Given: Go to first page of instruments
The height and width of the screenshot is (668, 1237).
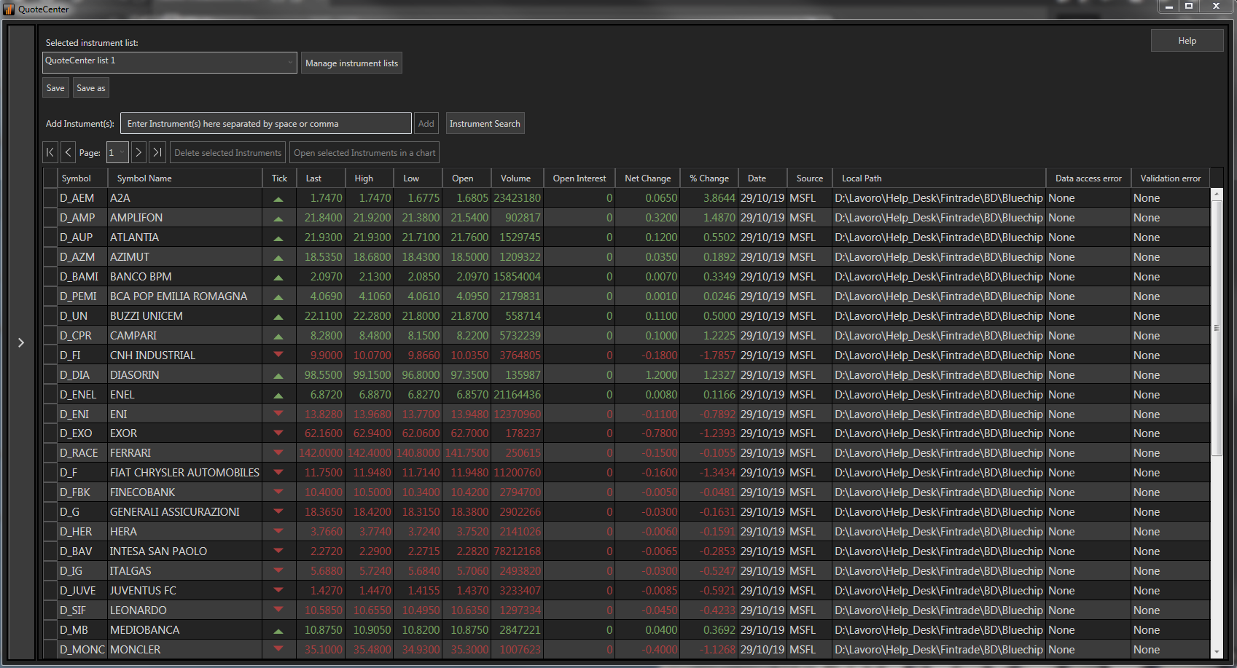Looking at the screenshot, I should [50, 152].
